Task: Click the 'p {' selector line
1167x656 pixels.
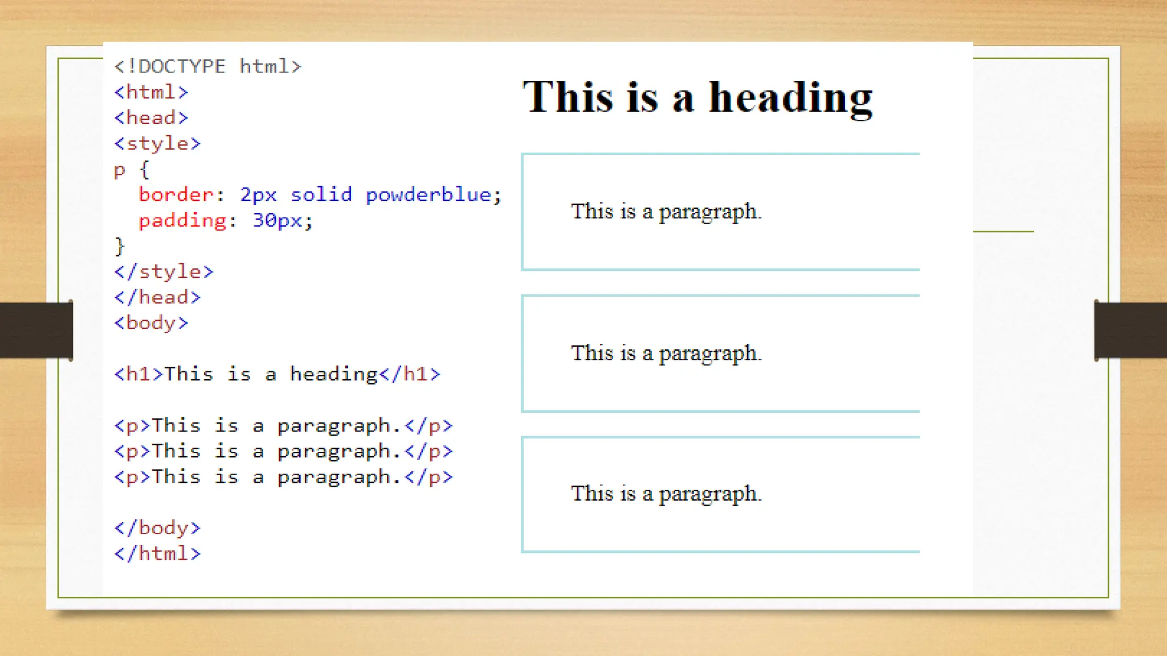Action: point(132,169)
